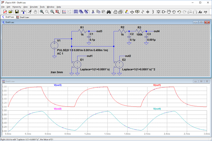Open the Hierarchy menu

[17, 6]
